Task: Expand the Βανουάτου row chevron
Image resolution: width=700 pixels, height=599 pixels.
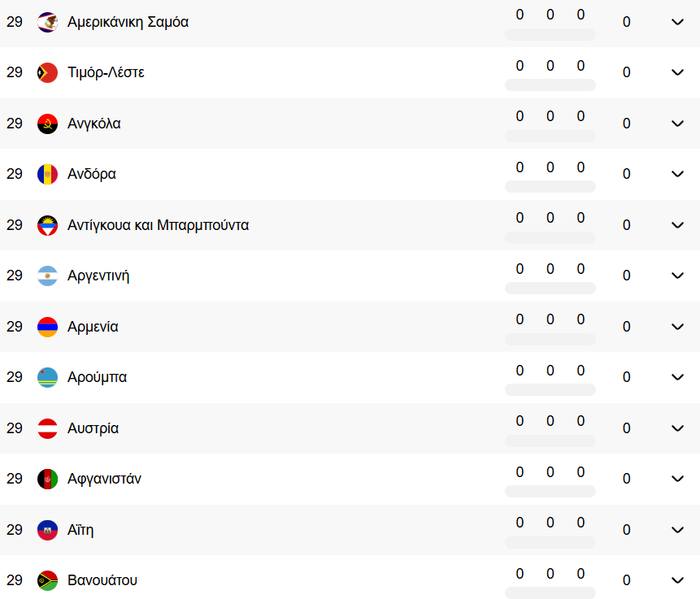Action: point(677,580)
